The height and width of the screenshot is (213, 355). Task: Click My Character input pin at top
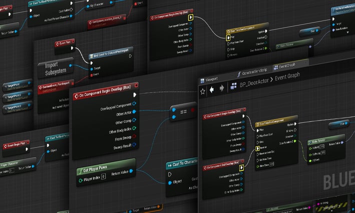click(x=88, y=6)
